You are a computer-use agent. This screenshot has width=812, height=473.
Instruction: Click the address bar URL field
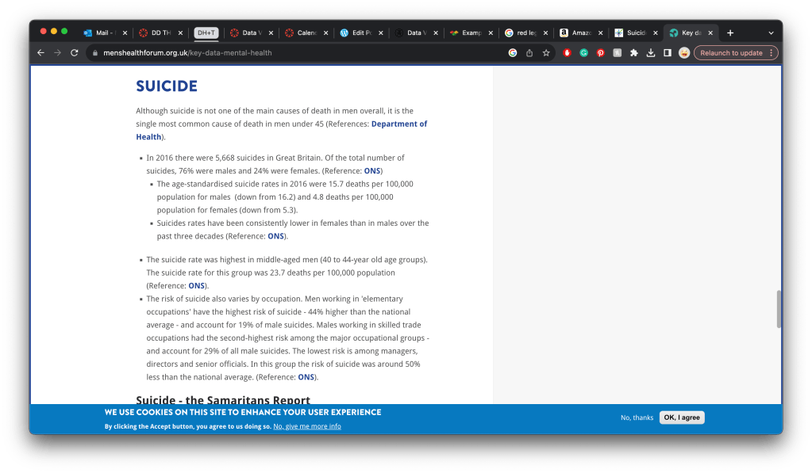(302, 53)
